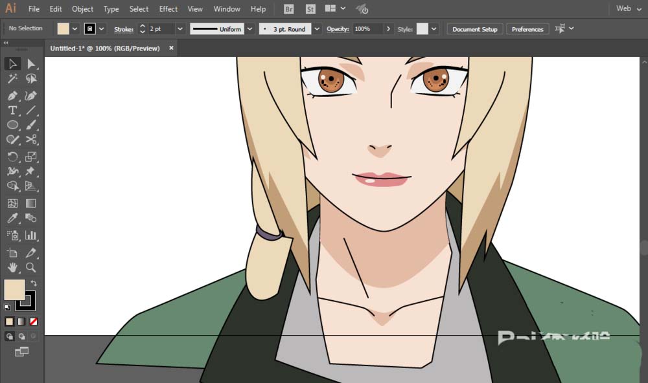
Task: Open the Stroke panel link
Action: click(x=124, y=29)
